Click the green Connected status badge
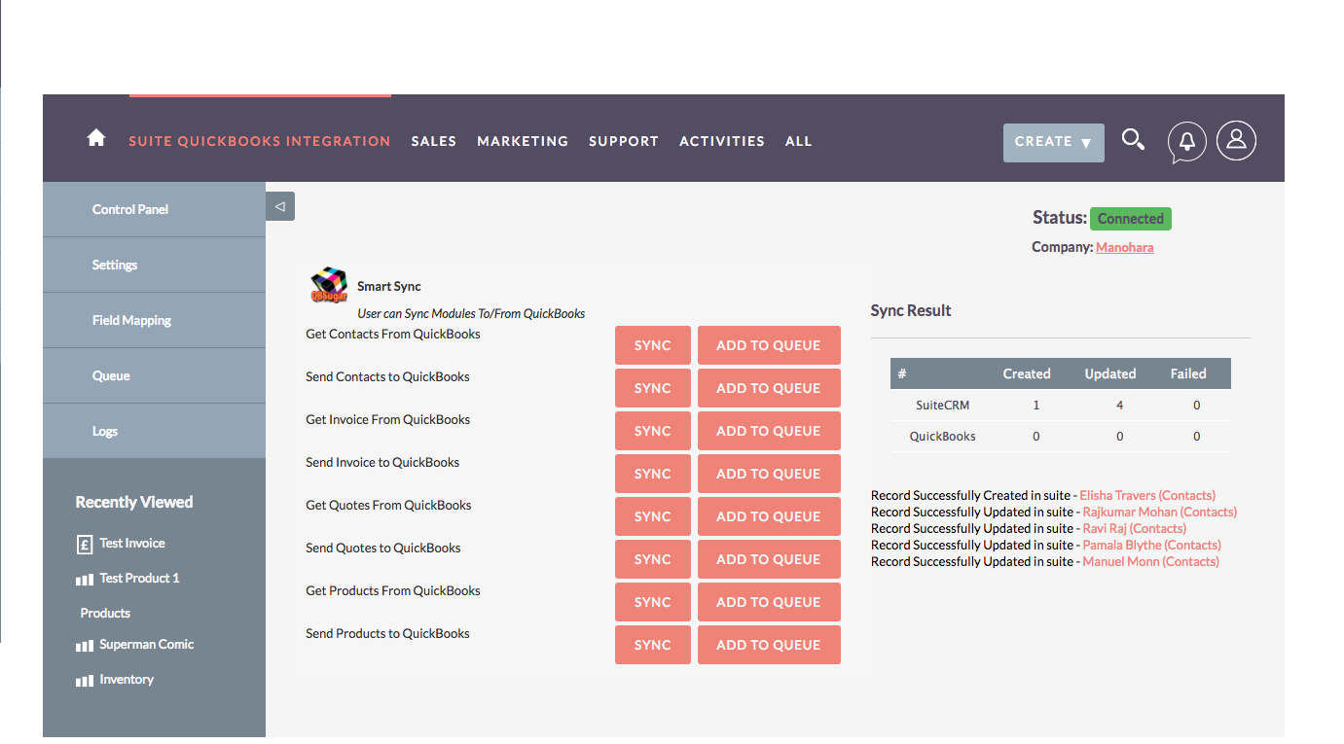Image resolution: width=1344 pixels, height=744 pixels. tap(1130, 219)
